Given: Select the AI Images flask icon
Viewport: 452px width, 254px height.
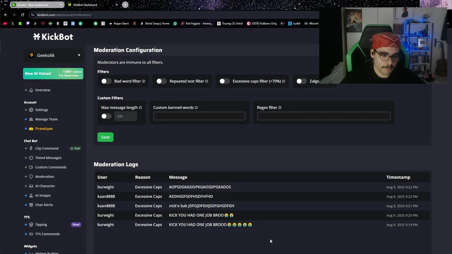Looking at the screenshot, I should pyautogui.click(x=31, y=195).
